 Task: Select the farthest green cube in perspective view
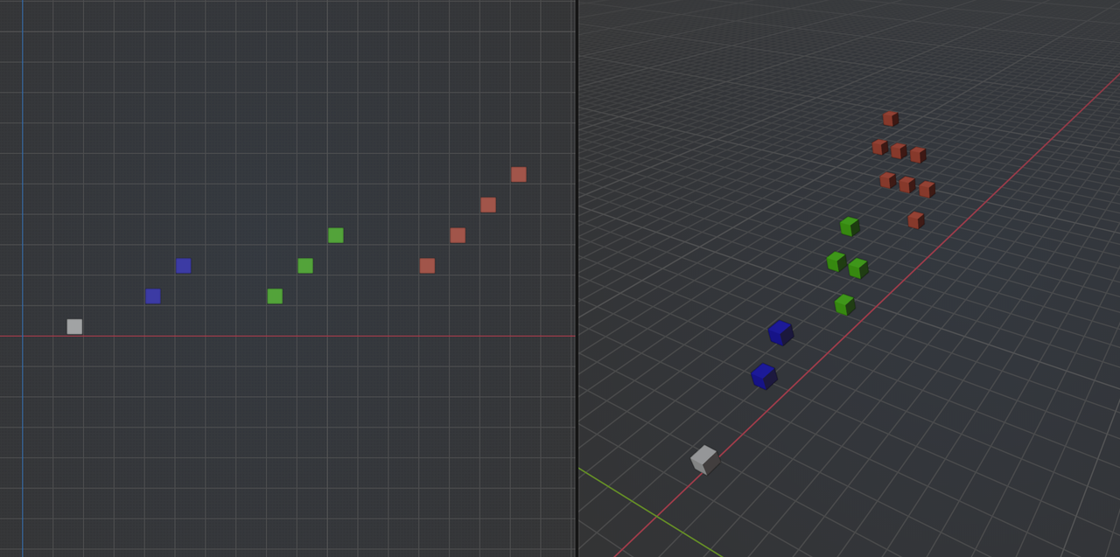click(850, 226)
